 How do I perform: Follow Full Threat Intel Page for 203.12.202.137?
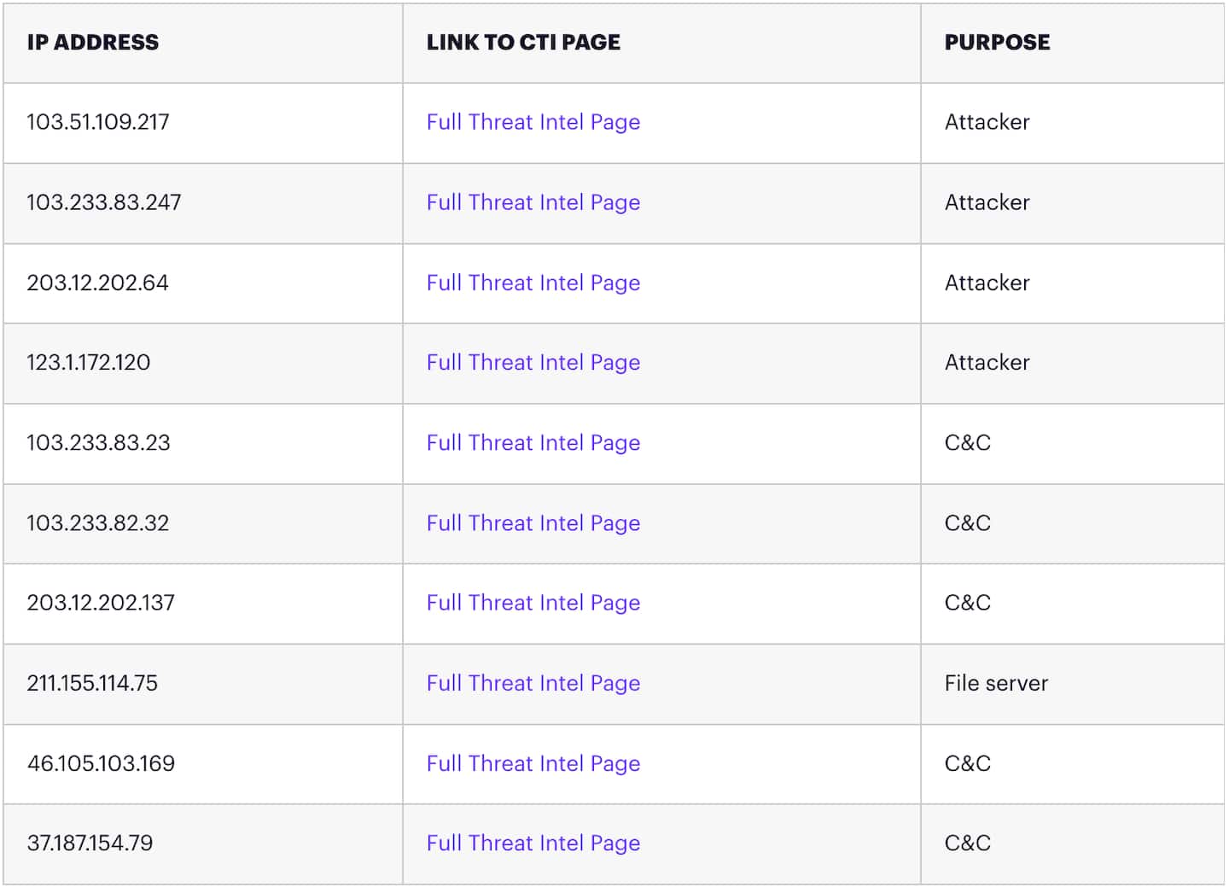[533, 603]
